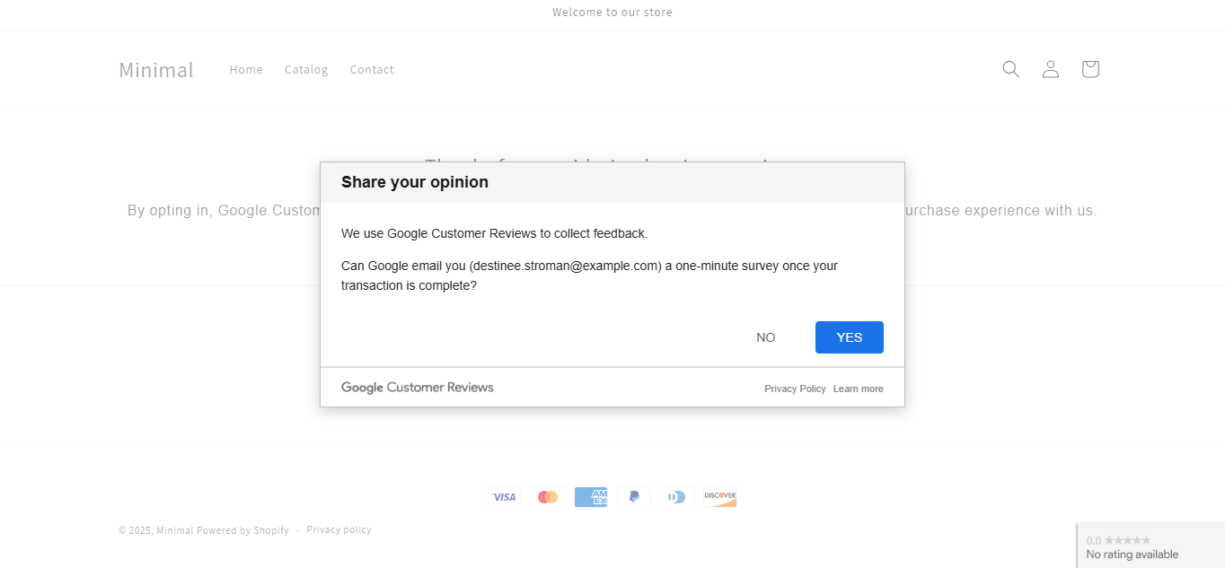
Task: Click the Visa payment icon
Action: 505,497
